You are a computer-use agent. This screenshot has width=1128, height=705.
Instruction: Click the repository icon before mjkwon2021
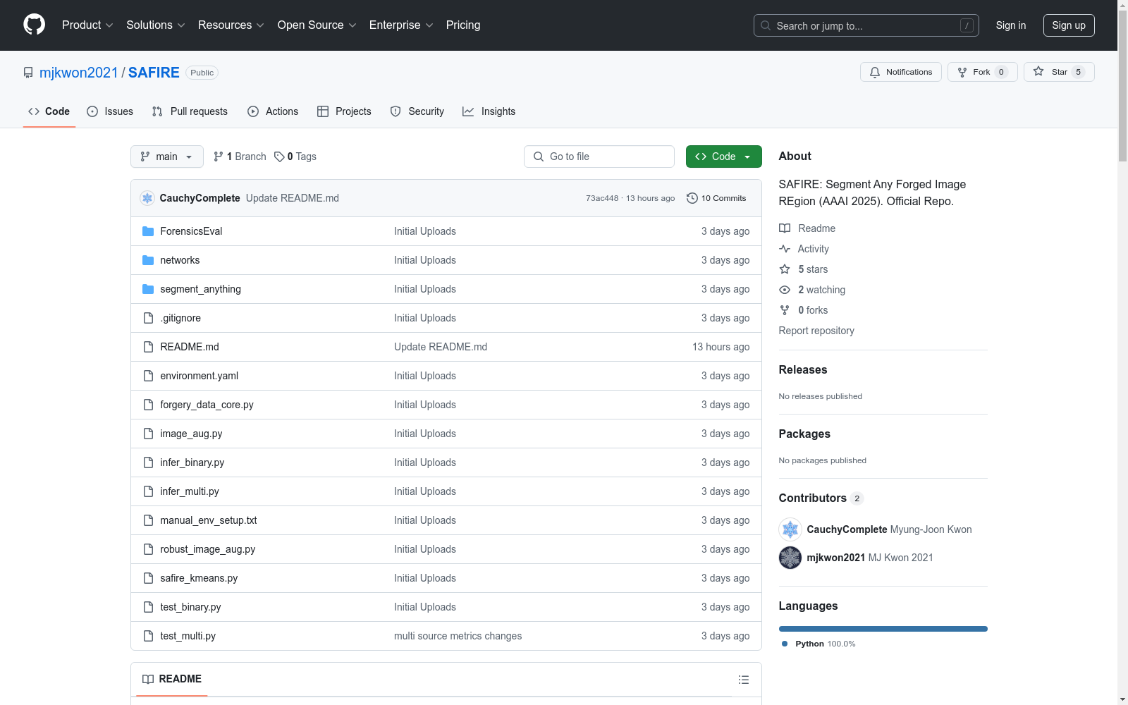click(28, 73)
